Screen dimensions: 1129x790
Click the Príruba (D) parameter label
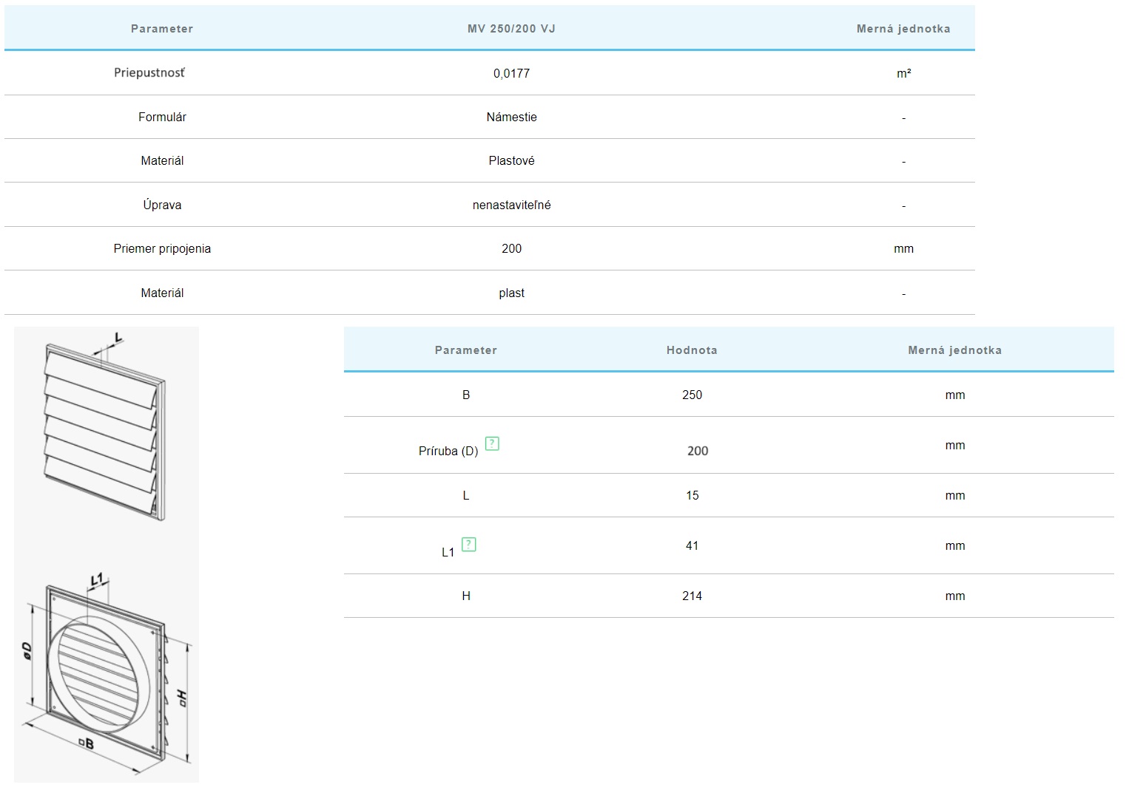(448, 452)
